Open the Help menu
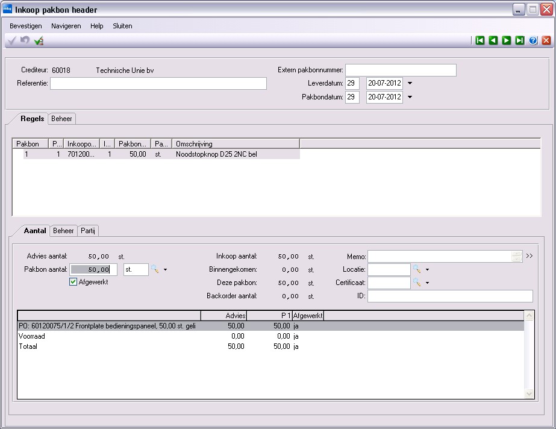 tap(96, 26)
